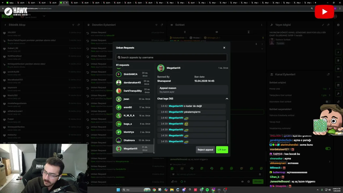Click the sidebar wrench icon
Image resolution: width=343 pixels, height=193 pixels.
click(x=338, y=94)
